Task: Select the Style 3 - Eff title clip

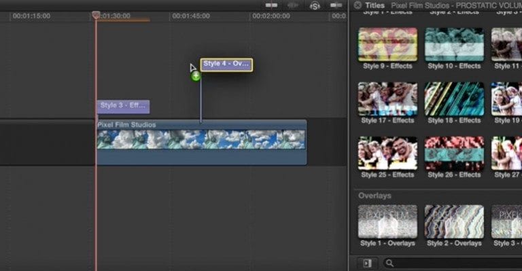Action: [123, 107]
